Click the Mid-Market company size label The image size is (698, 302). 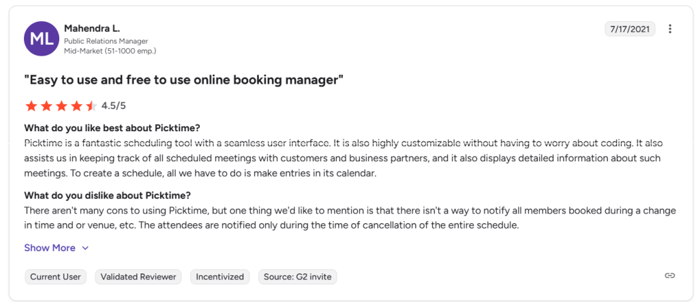[110, 51]
